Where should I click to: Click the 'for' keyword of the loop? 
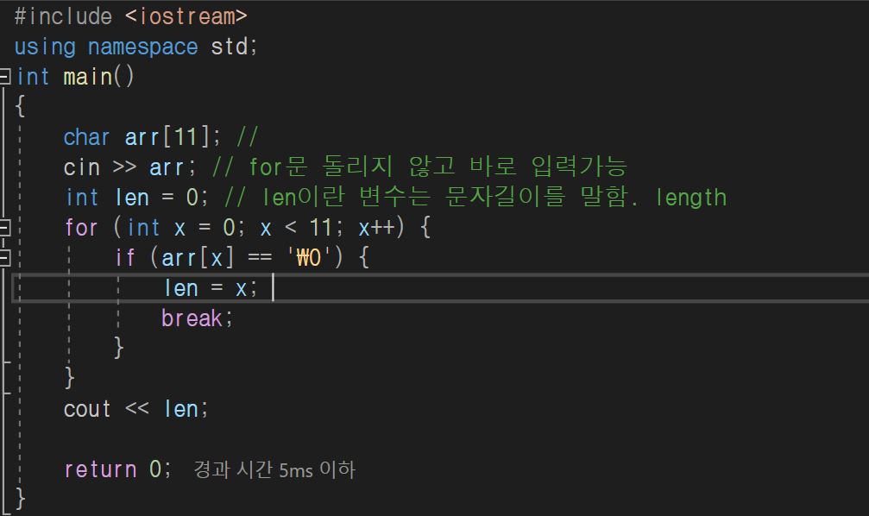coord(81,228)
